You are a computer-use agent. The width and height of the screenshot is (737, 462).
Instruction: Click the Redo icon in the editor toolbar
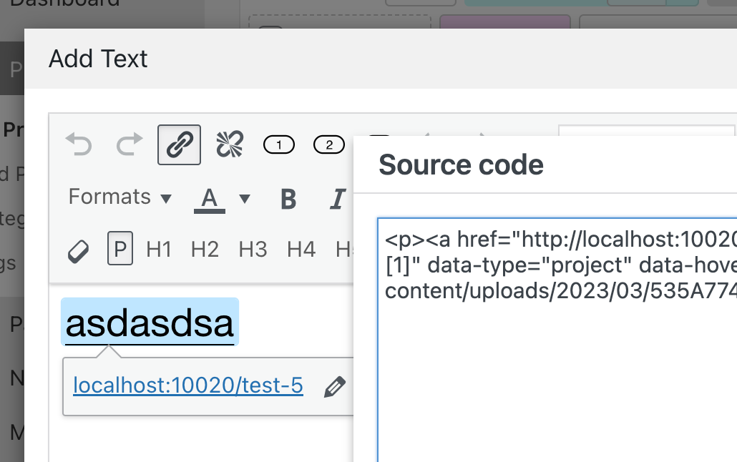coord(129,144)
